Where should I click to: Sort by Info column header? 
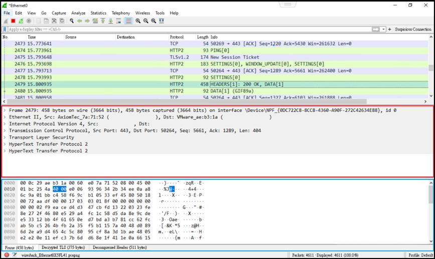pos(319,37)
